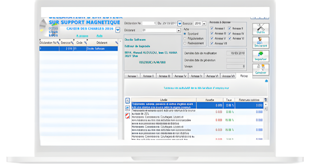Screen dimensions: 311x164
Task: Select the Spontané radio option
Action: (185, 34)
